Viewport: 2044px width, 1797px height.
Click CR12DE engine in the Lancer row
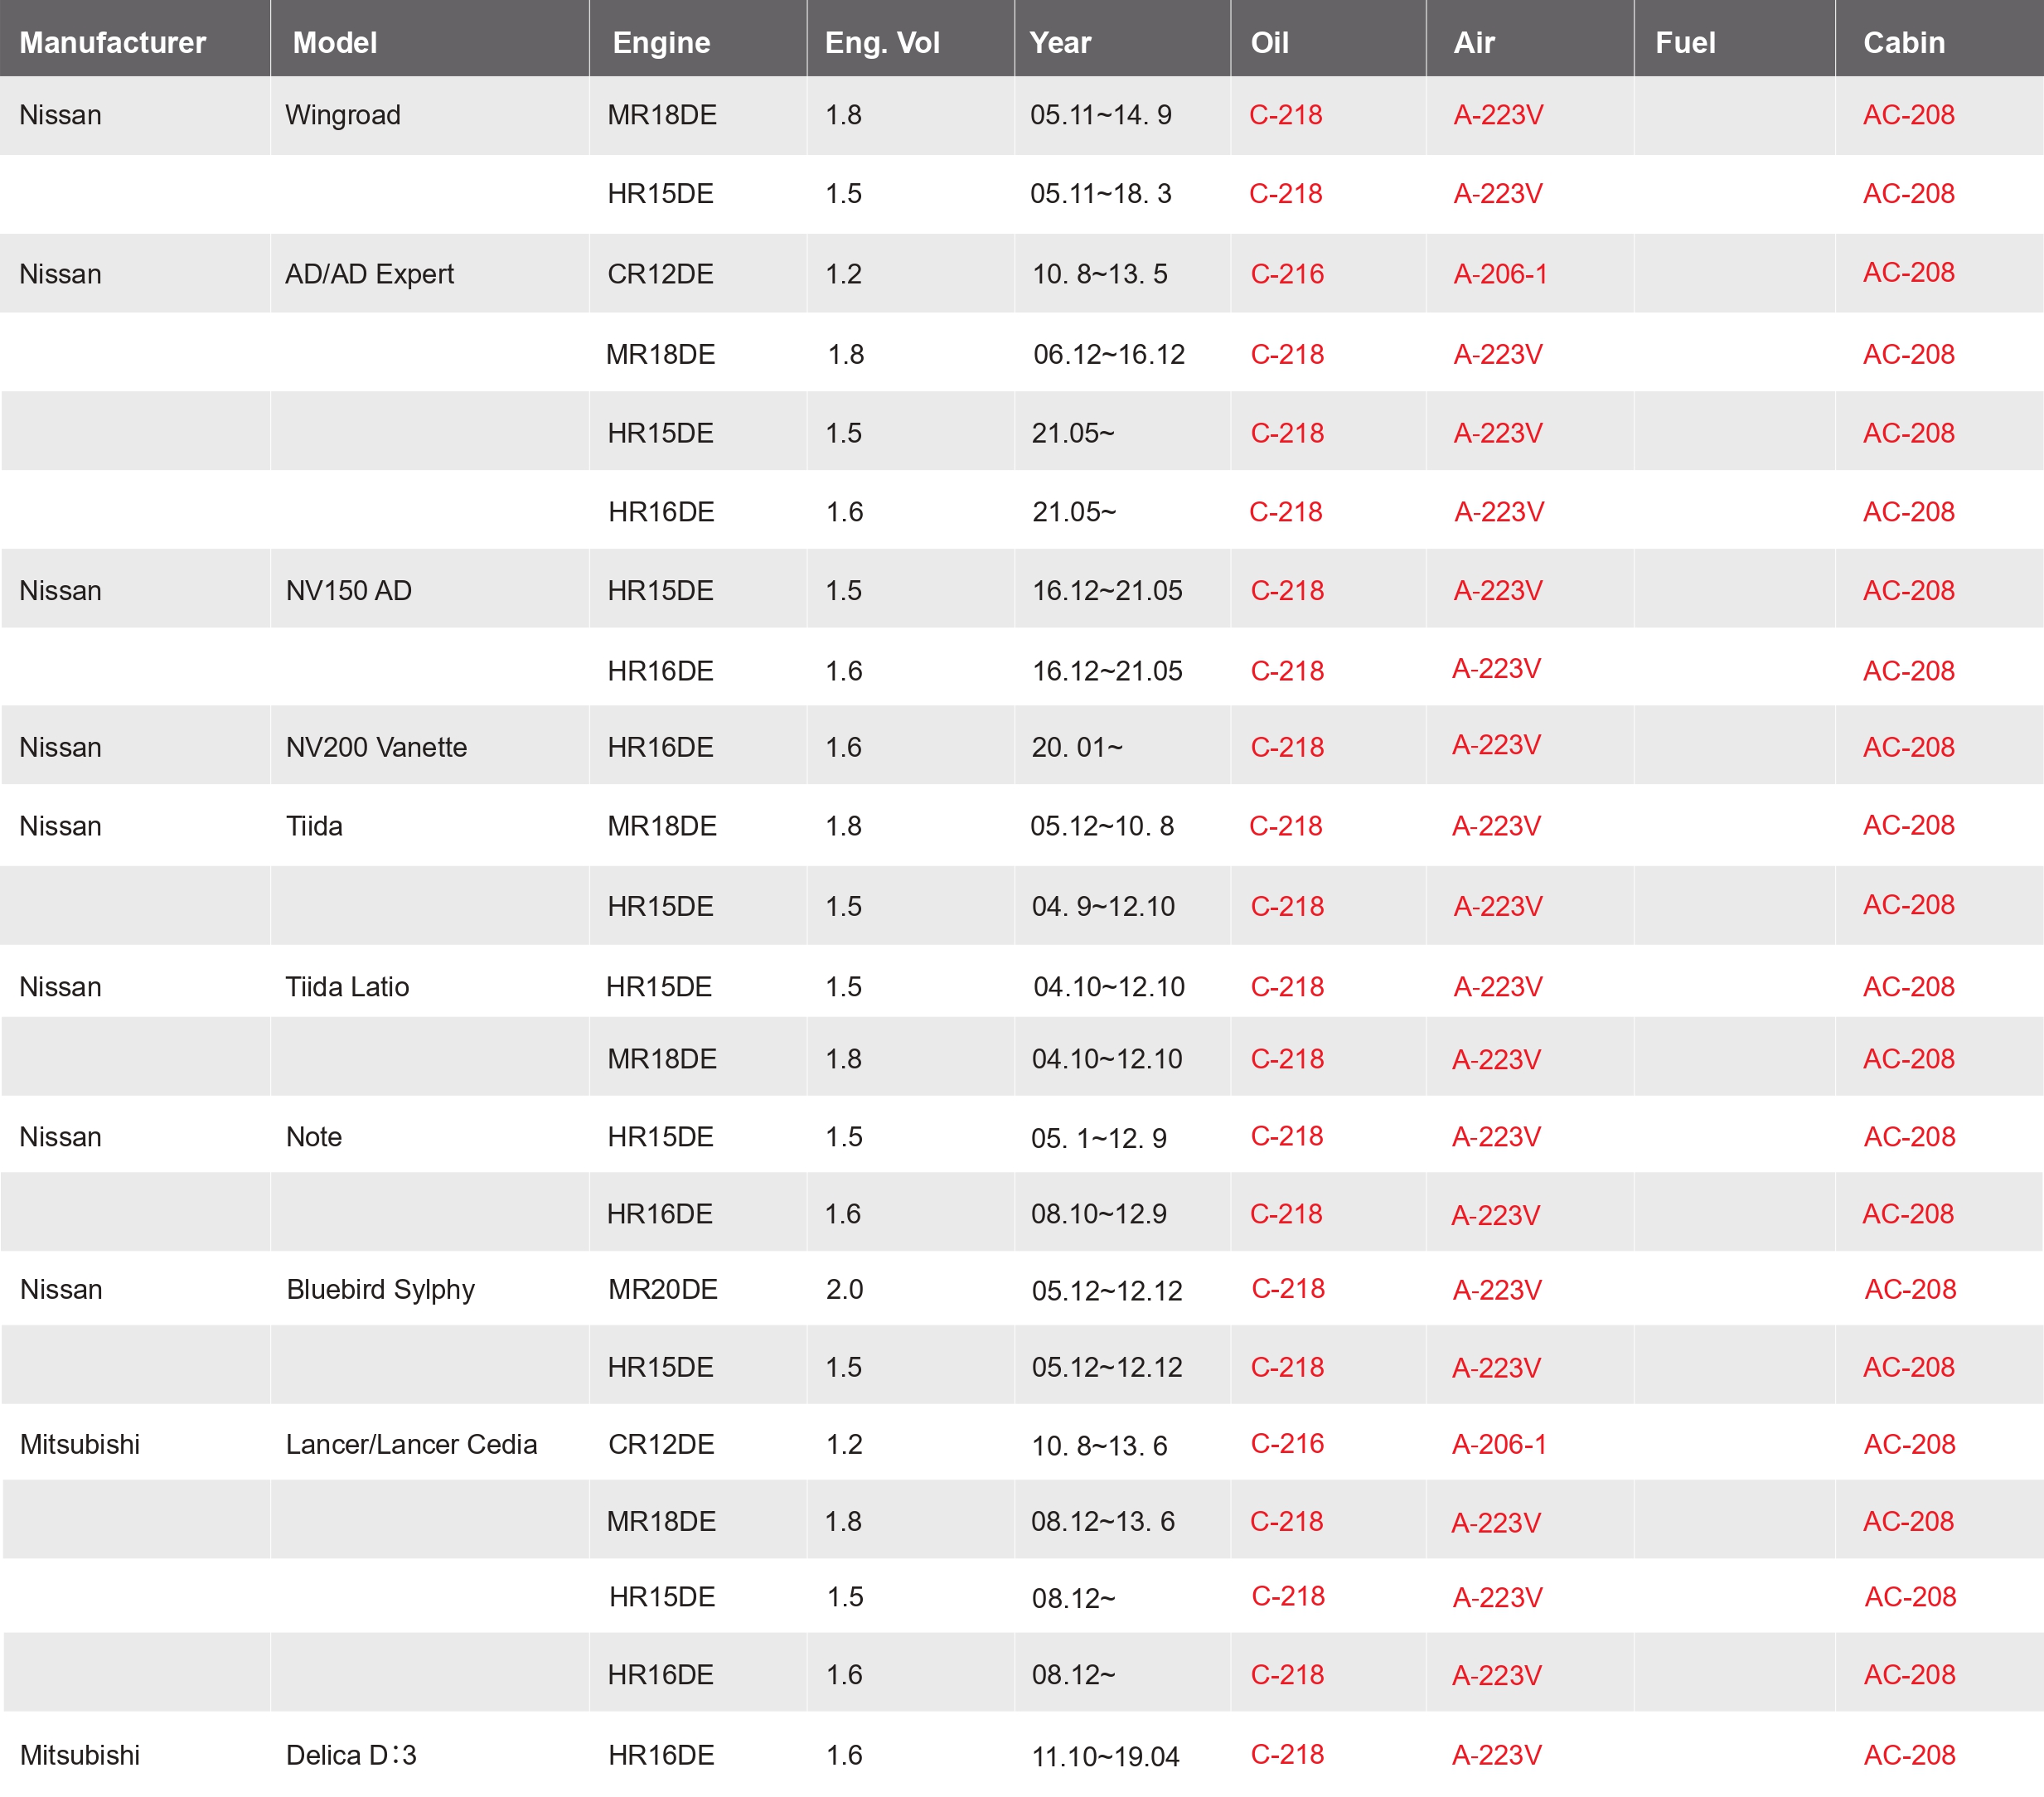tap(661, 1445)
